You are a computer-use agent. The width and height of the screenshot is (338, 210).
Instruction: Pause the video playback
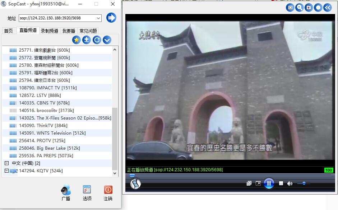[269, 183]
